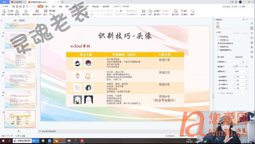This screenshot has width=255, height=144.
Task: Click the Save icon in quick toolbar
Action: (x=14, y=7)
